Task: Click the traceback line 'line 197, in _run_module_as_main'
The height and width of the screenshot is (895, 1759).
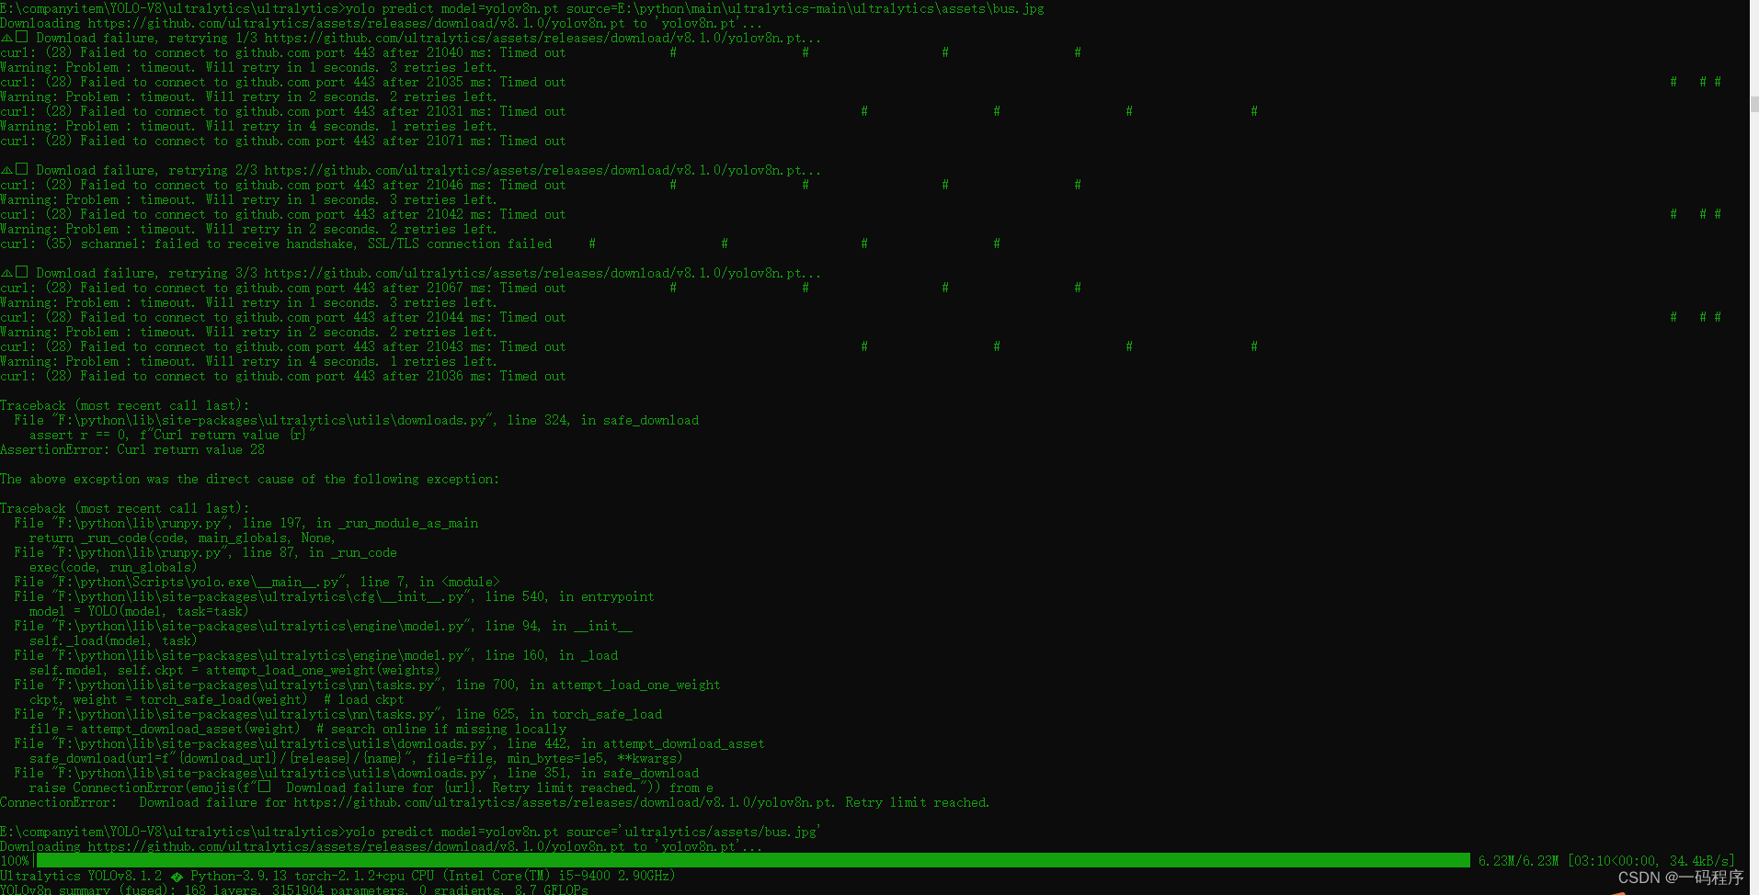Action: tap(246, 523)
